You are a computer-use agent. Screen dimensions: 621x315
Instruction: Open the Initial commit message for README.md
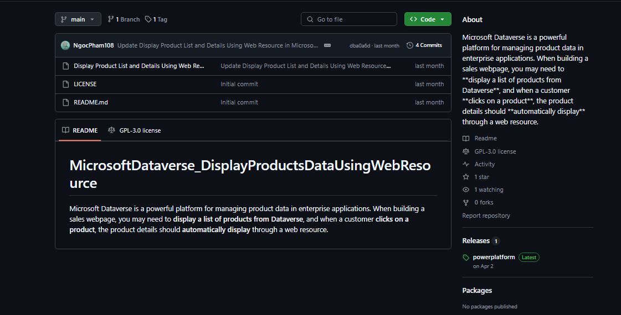pyautogui.click(x=239, y=102)
